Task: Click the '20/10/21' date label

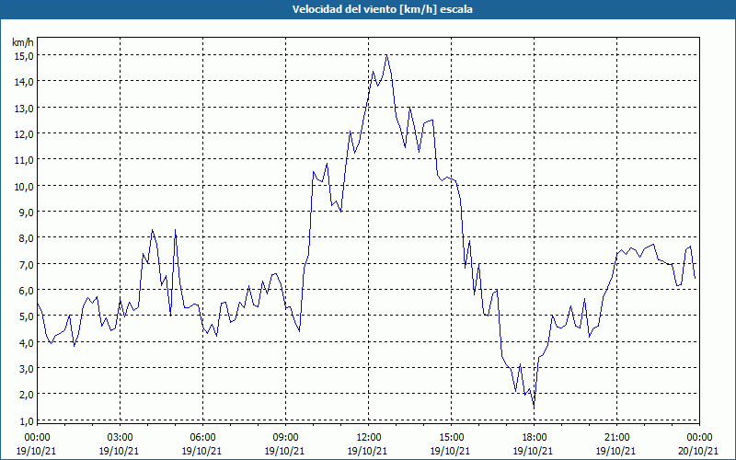Action: point(698,451)
